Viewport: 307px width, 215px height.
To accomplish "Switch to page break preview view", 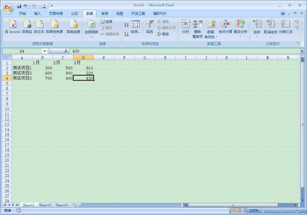I will click(x=244, y=210).
